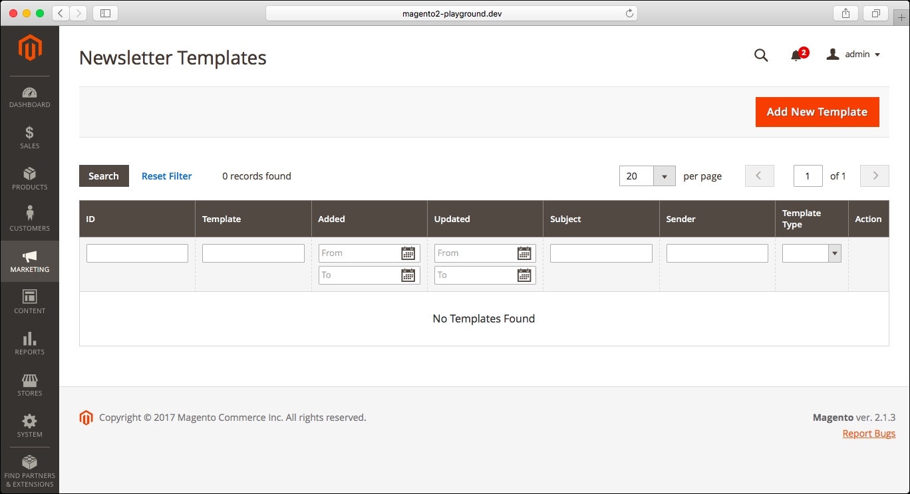Sort by the Subject column header
910x494 pixels.
click(601, 219)
